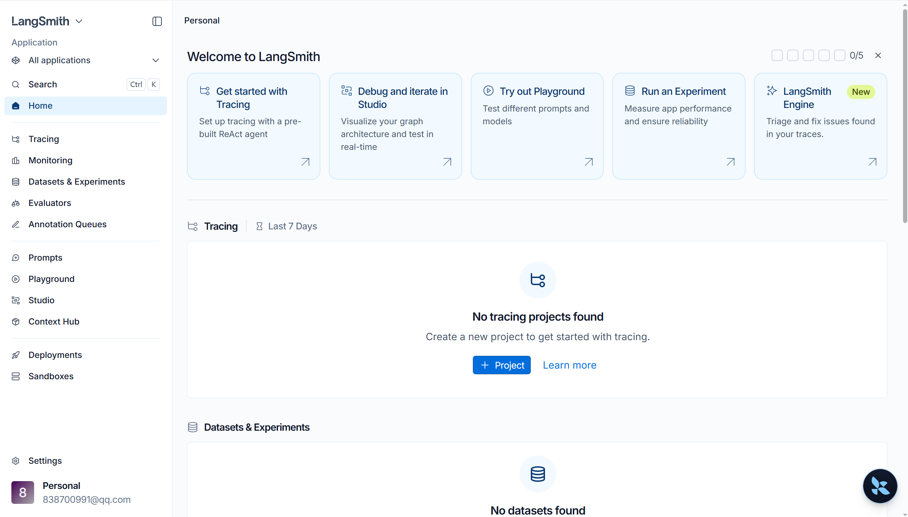Click arrow icon on Try out Playground card
The width and height of the screenshot is (908, 517).
coord(589,162)
